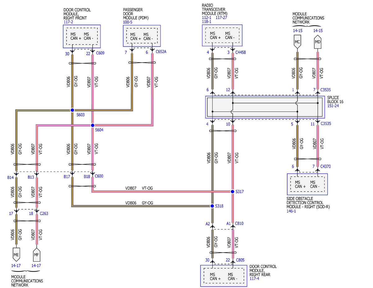Viewport: 373px width, 288px height.
Task: Select connector label C4458
Action: coord(241,52)
